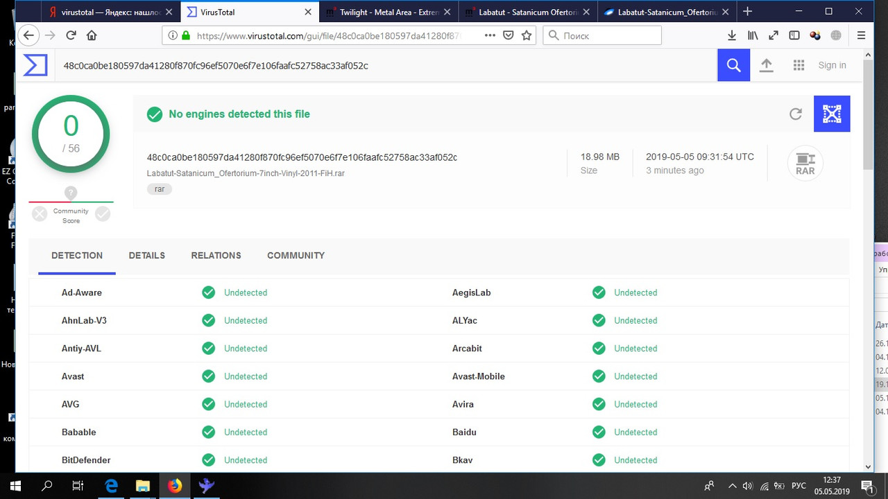Toggle the Firefox sidebar icon
The width and height of the screenshot is (888, 499).
pyautogui.click(x=794, y=35)
